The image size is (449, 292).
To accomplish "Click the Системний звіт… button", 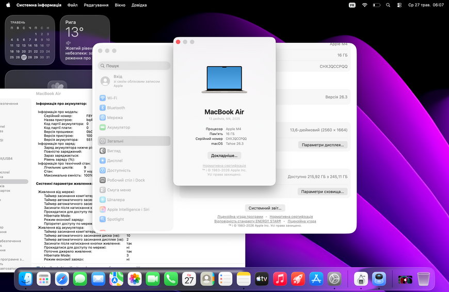I will (x=265, y=208).
